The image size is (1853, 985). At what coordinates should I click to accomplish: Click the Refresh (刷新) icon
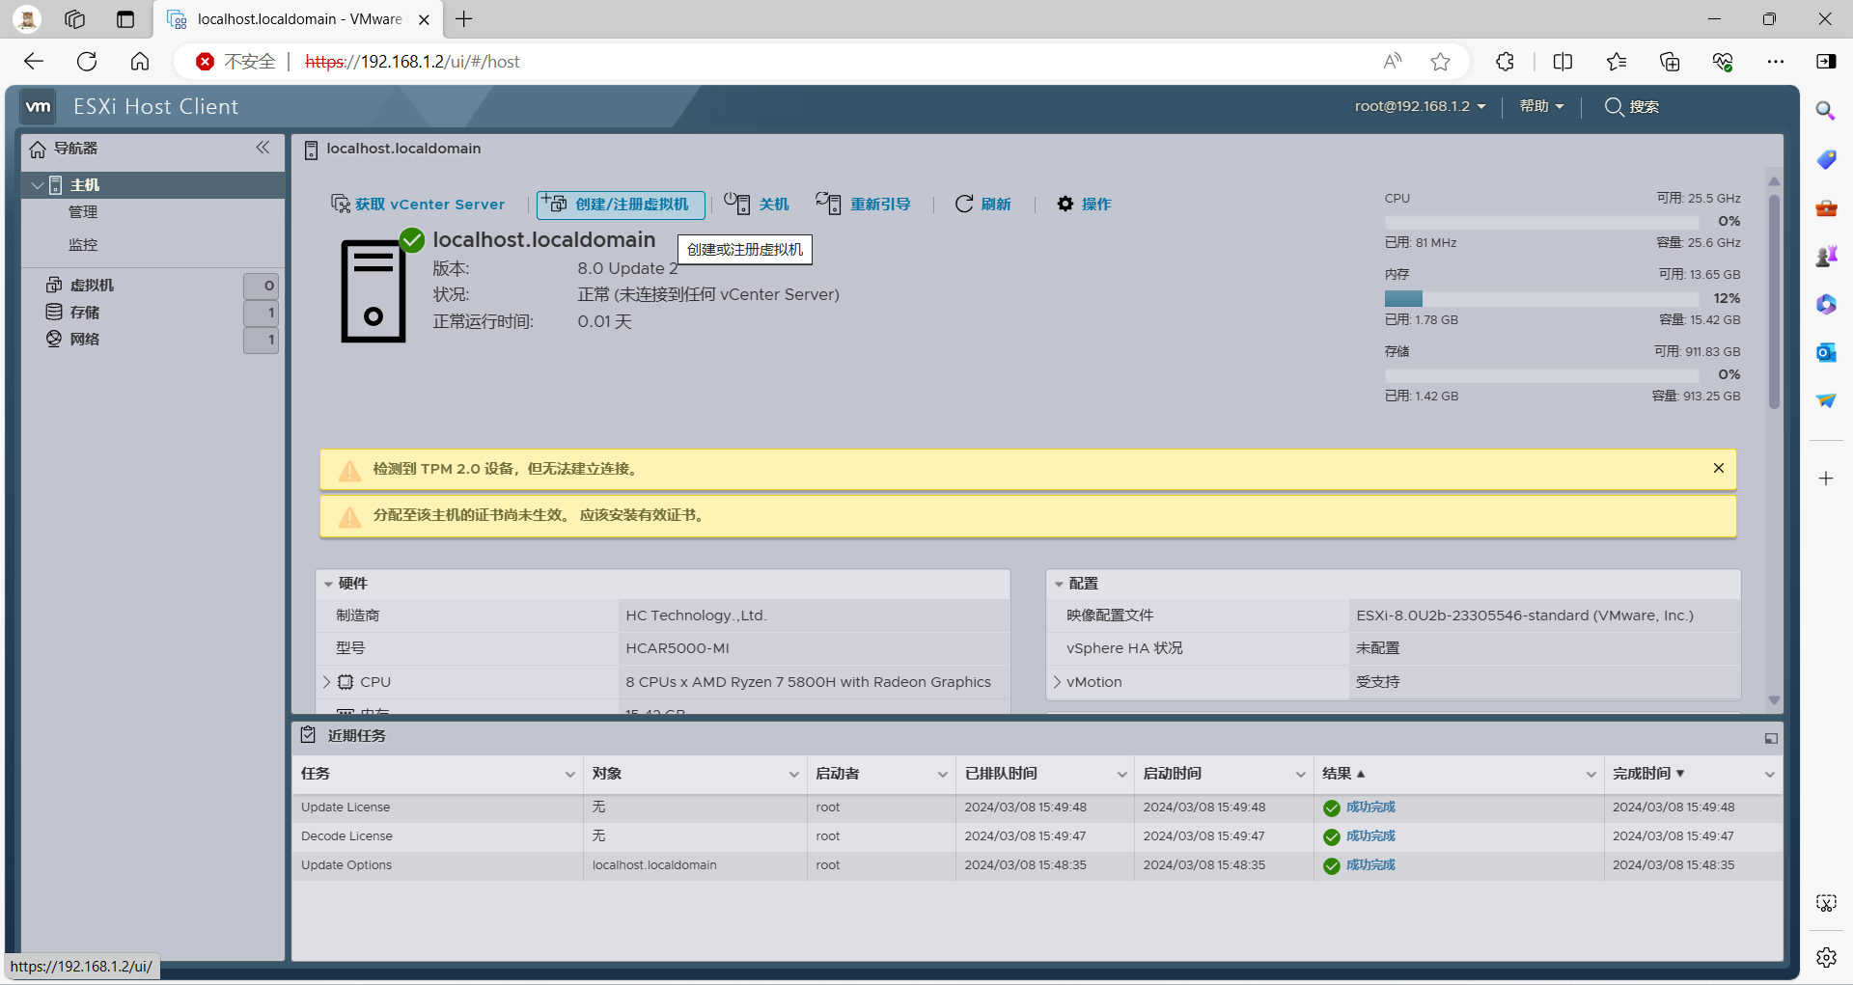pos(964,204)
